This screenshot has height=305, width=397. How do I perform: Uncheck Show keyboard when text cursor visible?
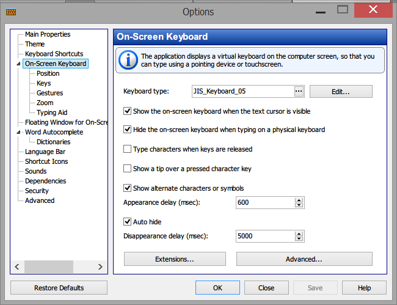pos(127,111)
